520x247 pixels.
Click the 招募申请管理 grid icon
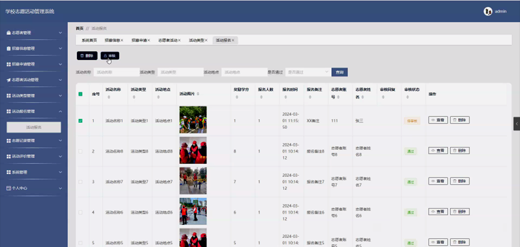point(8,64)
